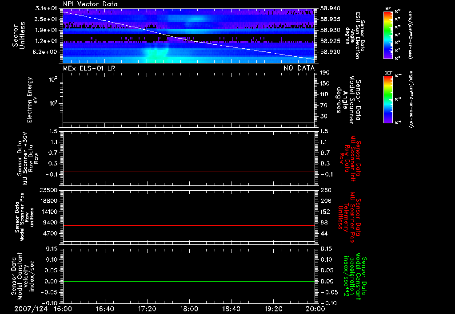Click the 2.5e+01 sector tick value

46,19
